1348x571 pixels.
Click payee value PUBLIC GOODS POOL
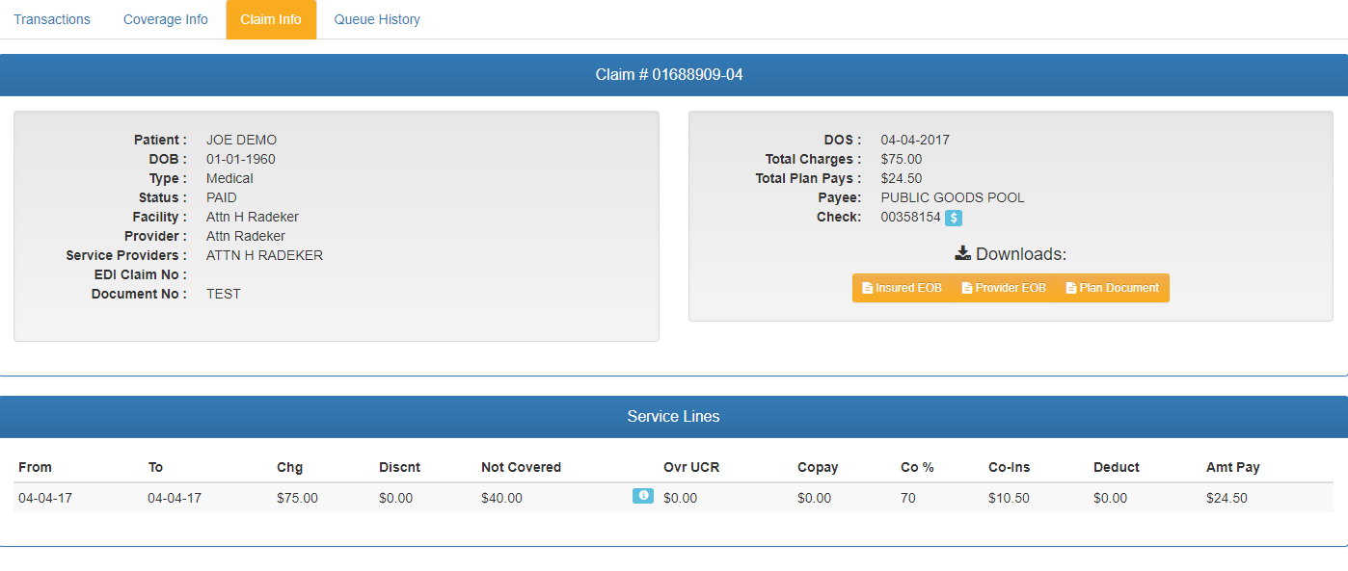tap(953, 197)
